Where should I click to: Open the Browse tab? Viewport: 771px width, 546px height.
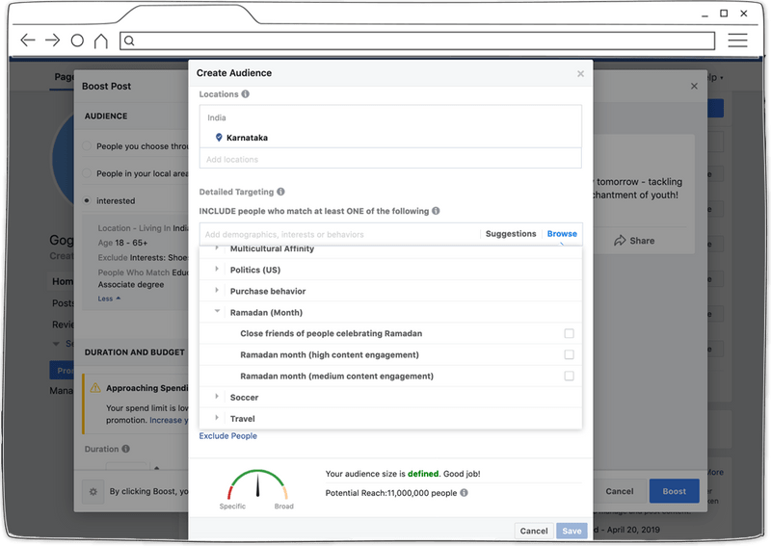[x=562, y=234]
